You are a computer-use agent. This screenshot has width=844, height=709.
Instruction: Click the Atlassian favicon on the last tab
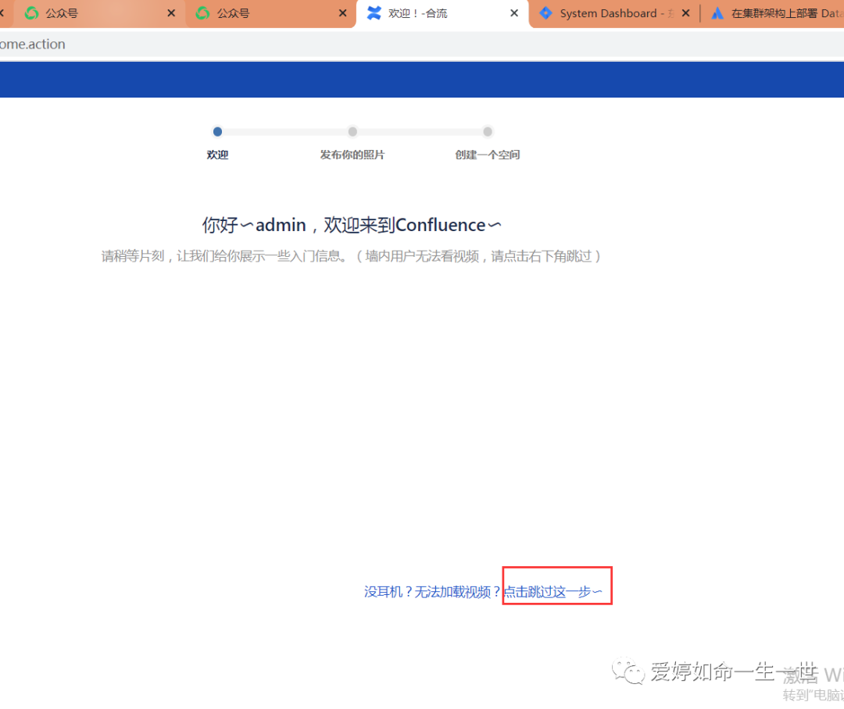717,13
